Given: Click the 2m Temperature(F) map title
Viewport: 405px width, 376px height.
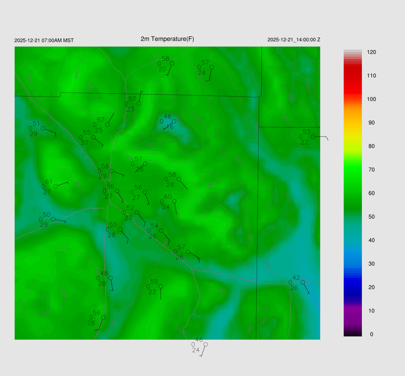Looking at the screenshot, I should (167, 39).
